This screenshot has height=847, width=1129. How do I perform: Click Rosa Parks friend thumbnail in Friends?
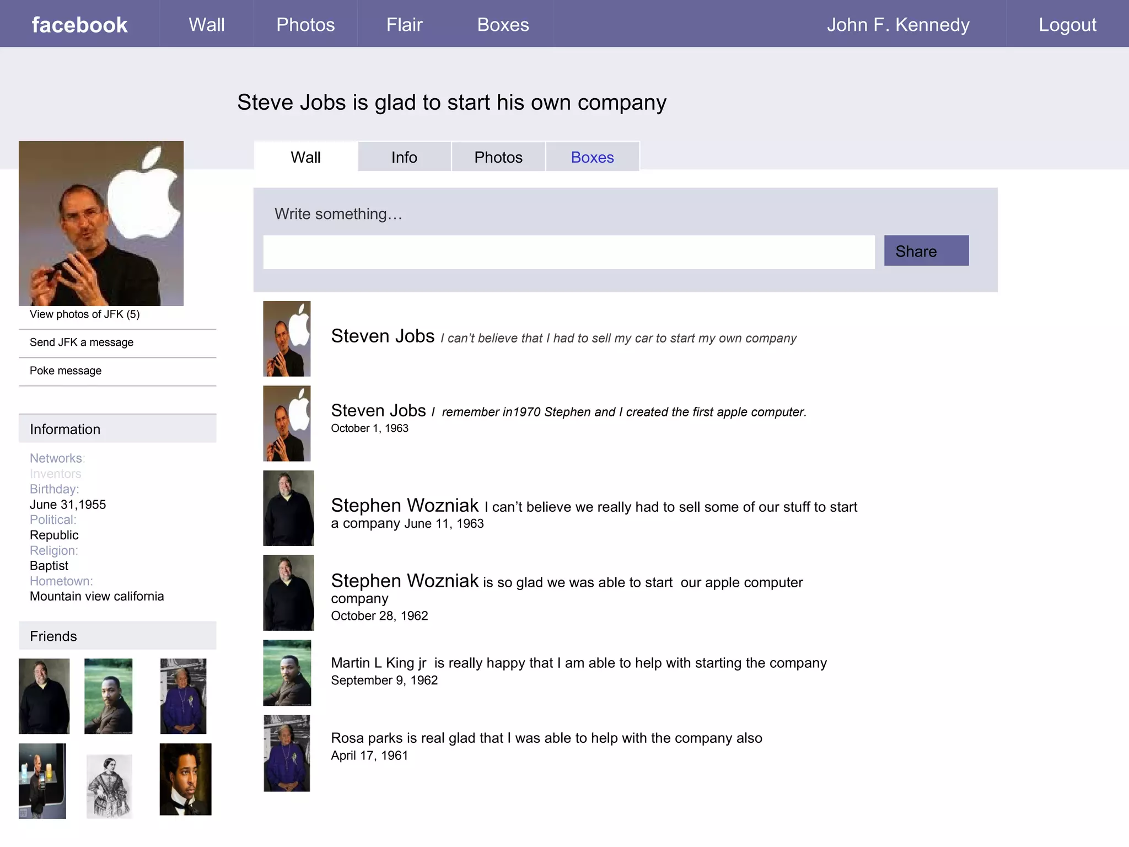(183, 696)
